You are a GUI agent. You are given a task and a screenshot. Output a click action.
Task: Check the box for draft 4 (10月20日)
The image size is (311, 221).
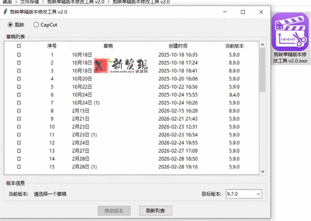19,79
